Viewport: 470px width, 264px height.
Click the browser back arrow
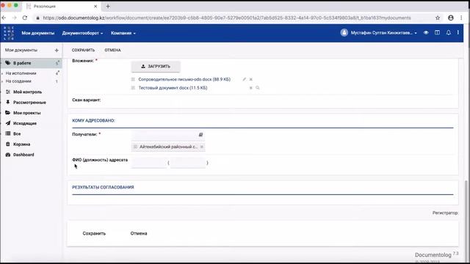tap(4, 18)
